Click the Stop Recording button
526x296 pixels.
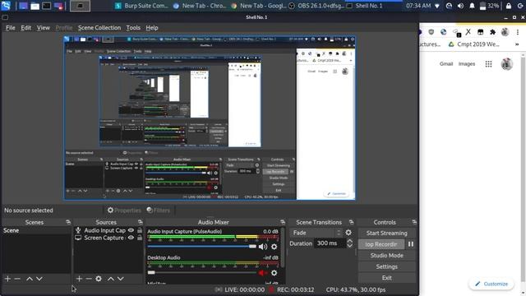pos(381,244)
